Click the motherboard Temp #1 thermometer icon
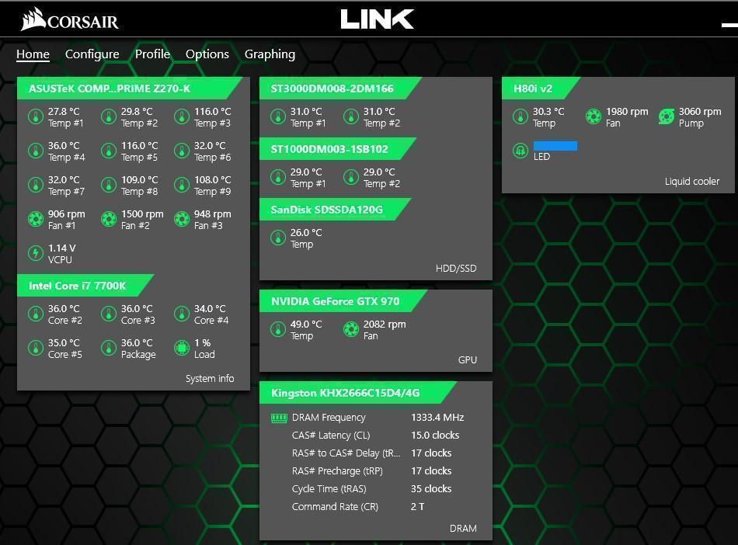Viewport: 738px width, 545px height. pyautogui.click(x=36, y=116)
